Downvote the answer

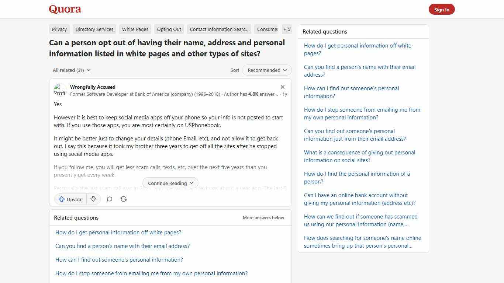93,199
